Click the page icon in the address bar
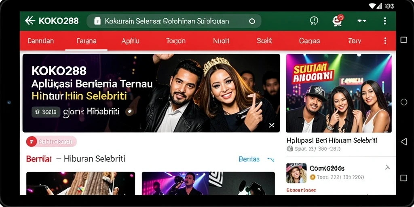The width and height of the screenshot is (414, 207). click(97, 21)
